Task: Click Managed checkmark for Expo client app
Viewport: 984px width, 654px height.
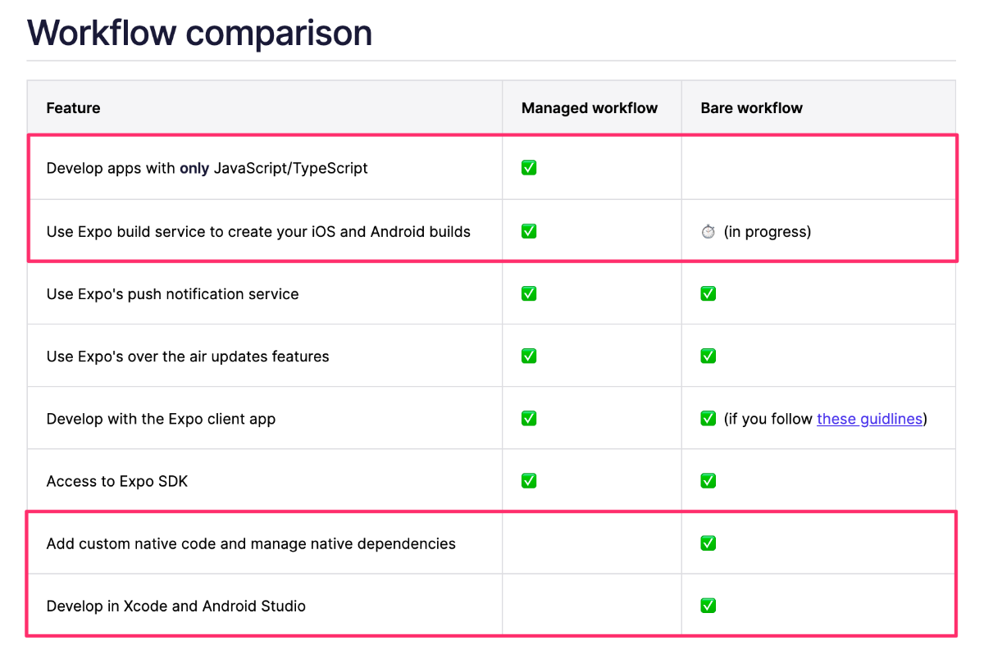Action: pyautogui.click(x=529, y=418)
